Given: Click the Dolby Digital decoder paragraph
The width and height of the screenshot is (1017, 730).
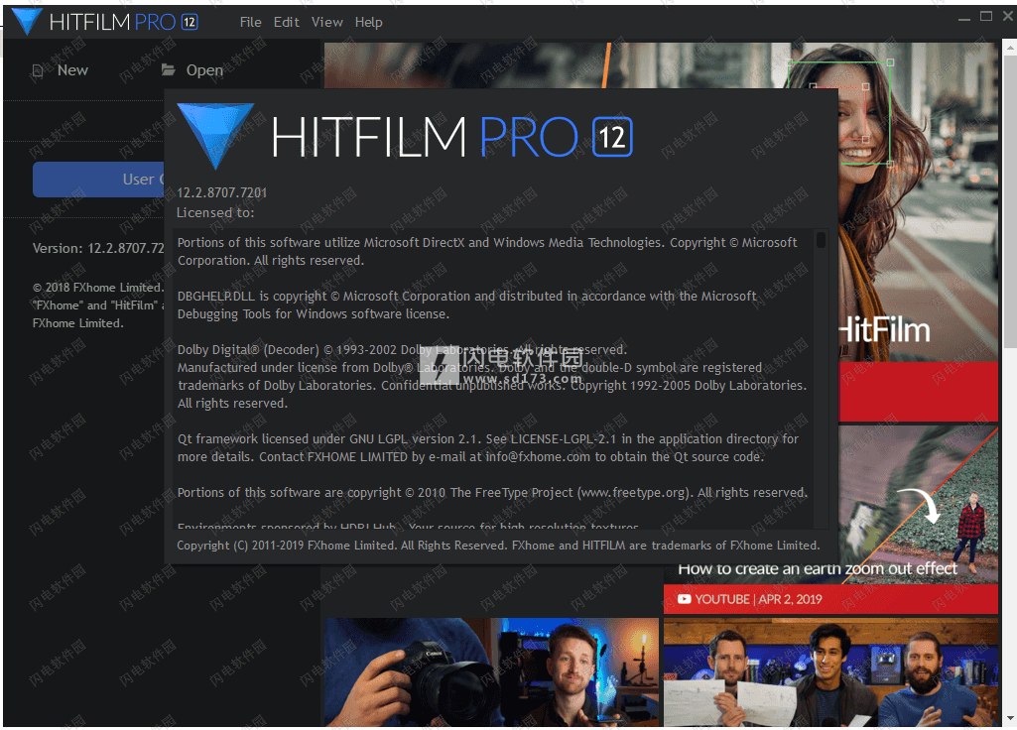Looking at the screenshot, I should pyautogui.click(x=492, y=376).
